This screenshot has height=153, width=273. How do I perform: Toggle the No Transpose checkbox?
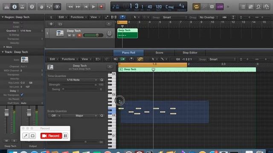pyautogui.click(x=22, y=95)
